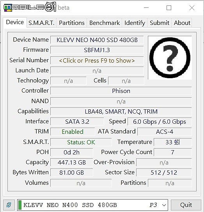Close the application window

192,8
